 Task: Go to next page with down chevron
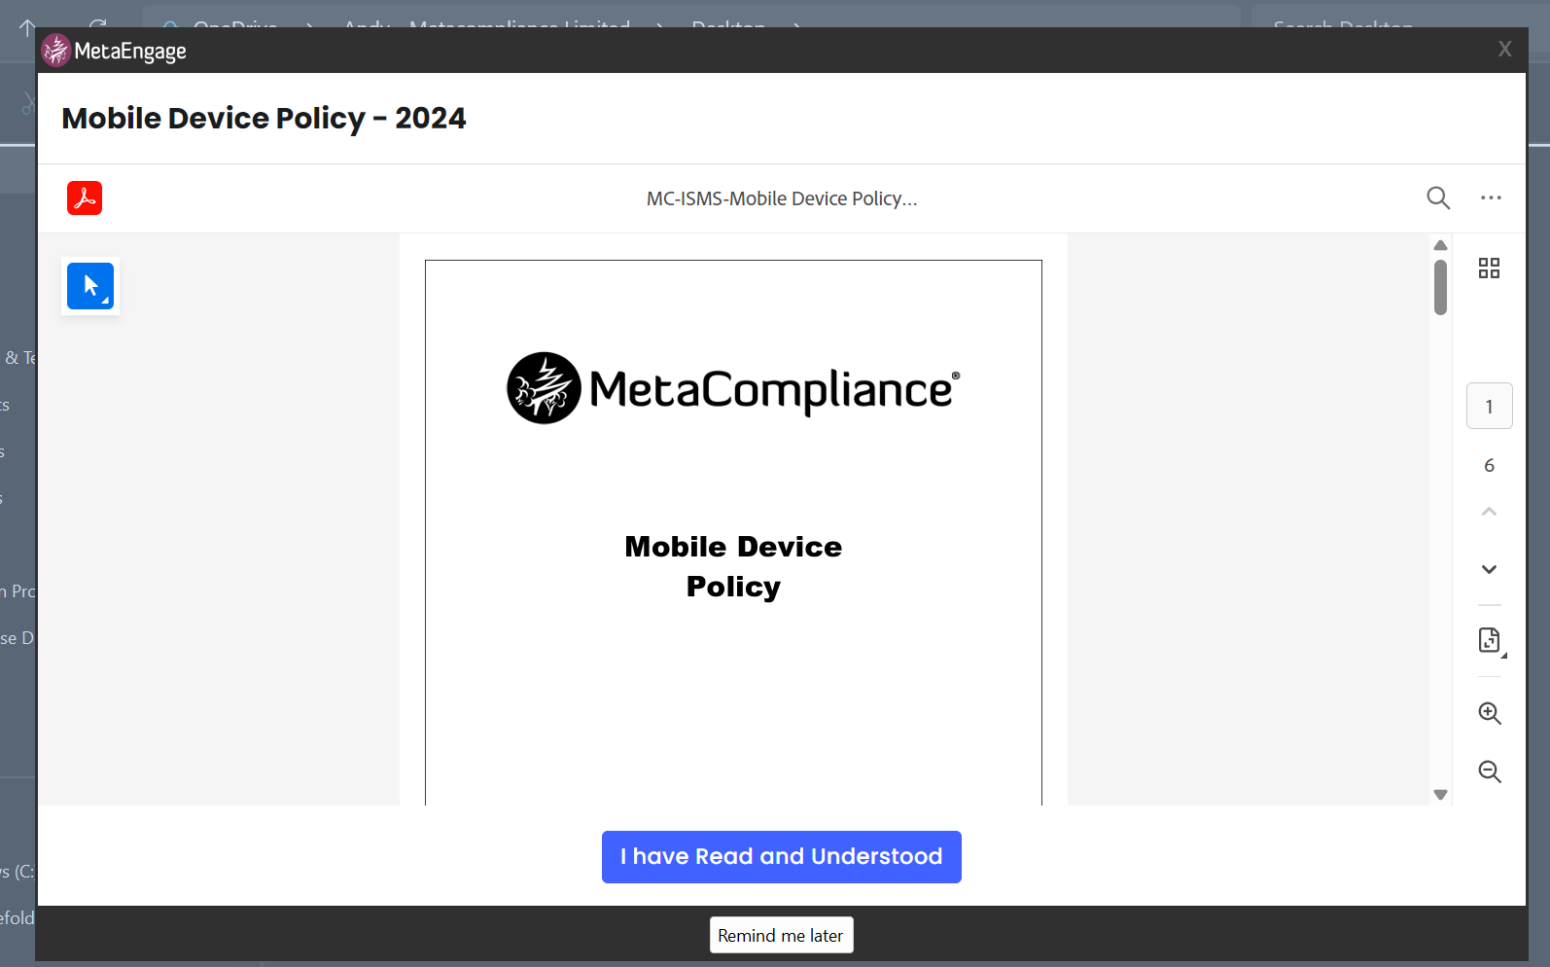(x=1489, y=569)
